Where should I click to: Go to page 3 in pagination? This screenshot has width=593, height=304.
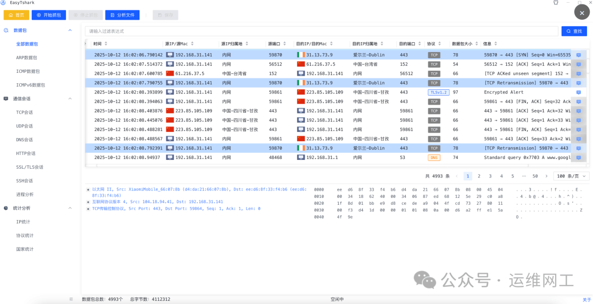[490, 176]
